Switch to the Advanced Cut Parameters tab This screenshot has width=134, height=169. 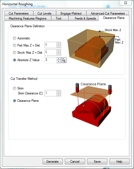(x=108, y=13)
